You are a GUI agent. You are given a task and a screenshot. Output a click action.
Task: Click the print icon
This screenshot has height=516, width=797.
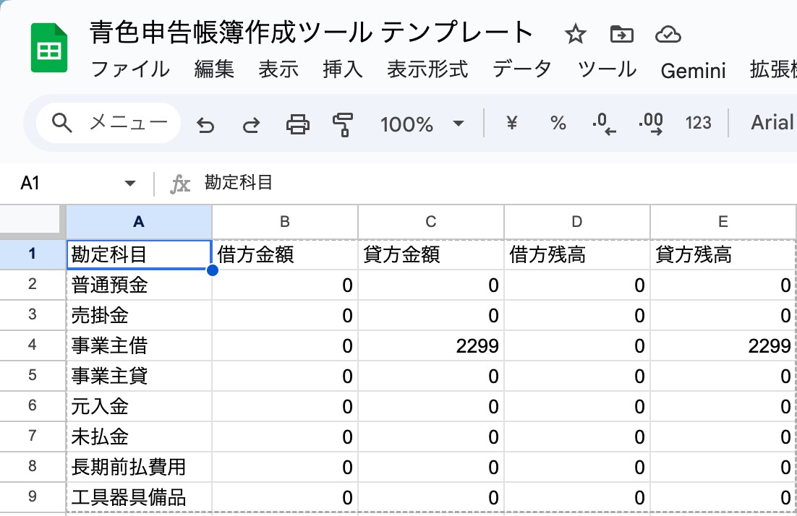(297, 124)
